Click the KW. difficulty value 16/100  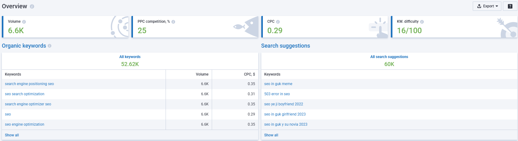click(409, 30)
